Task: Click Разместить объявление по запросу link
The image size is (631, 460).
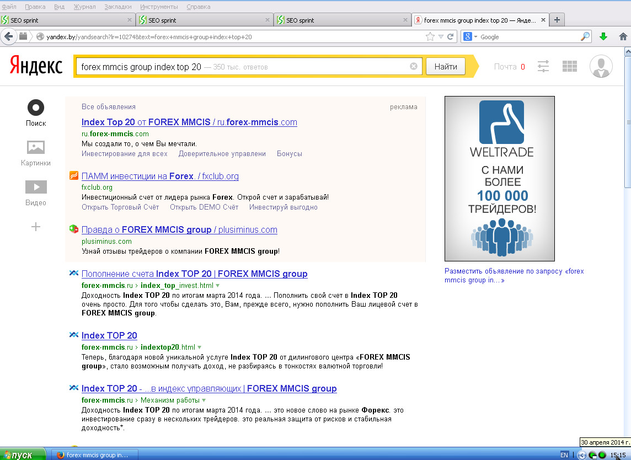Action: pyautogui.click(x=514, y=276)
